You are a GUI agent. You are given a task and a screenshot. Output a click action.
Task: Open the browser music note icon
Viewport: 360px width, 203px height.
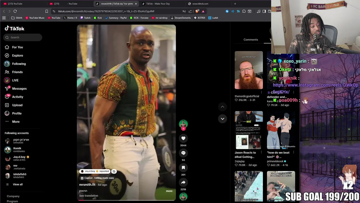click(x=258, y=11)
